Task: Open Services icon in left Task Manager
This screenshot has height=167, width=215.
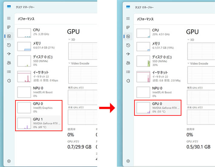Action: [x=9, y=81]
